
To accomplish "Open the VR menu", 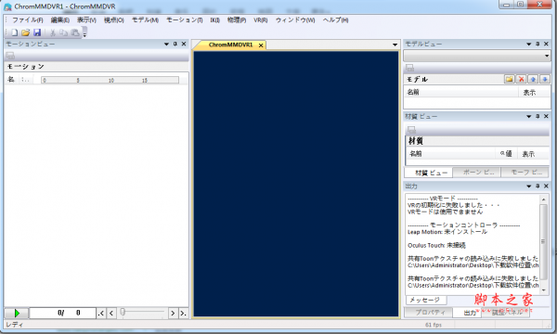I will tap(260, 20).
